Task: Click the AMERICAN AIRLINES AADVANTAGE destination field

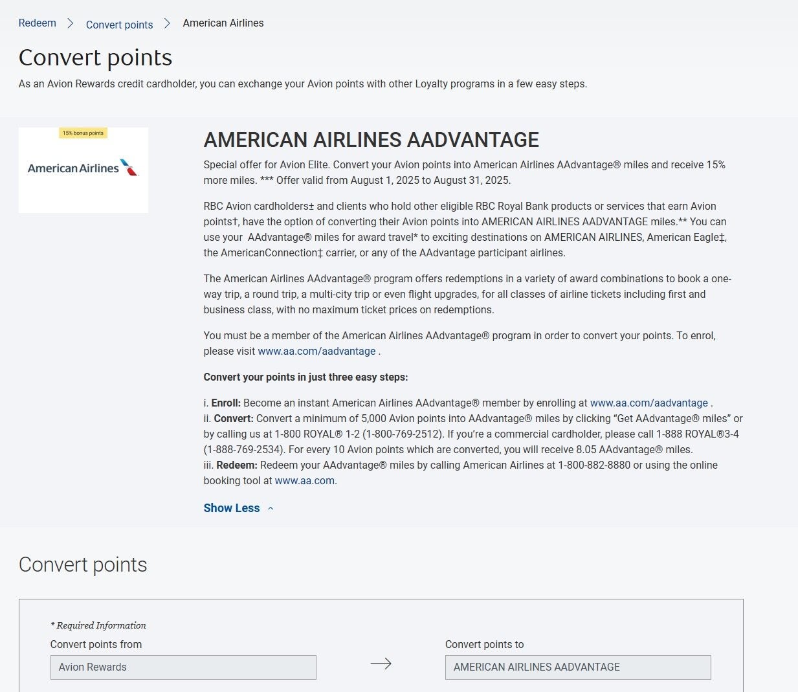Action: point(577,667)
